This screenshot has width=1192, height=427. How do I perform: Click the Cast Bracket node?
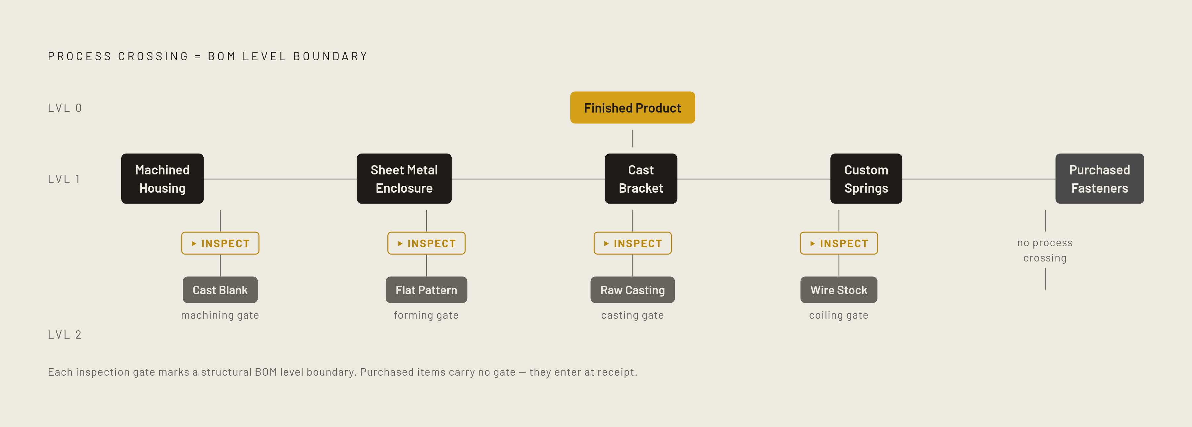tap(641, 178)
